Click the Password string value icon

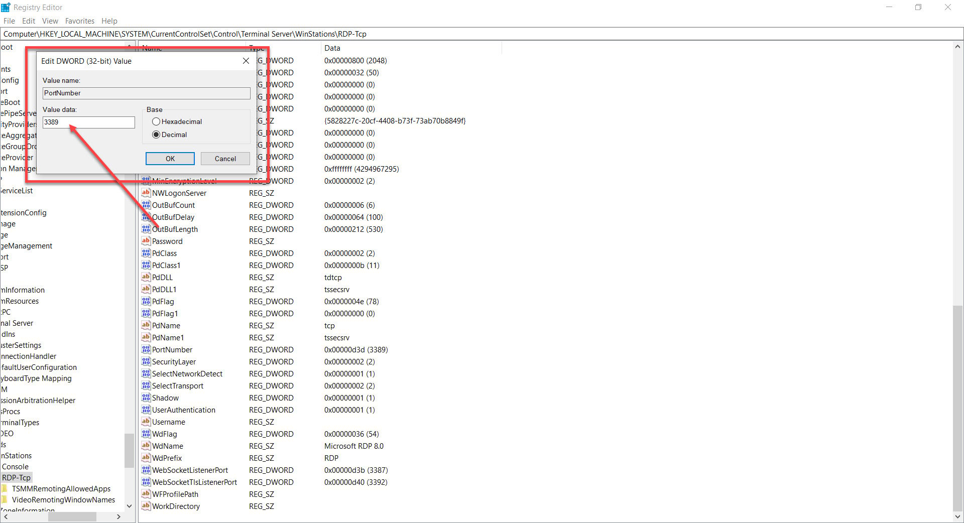[x=145, y=241]
